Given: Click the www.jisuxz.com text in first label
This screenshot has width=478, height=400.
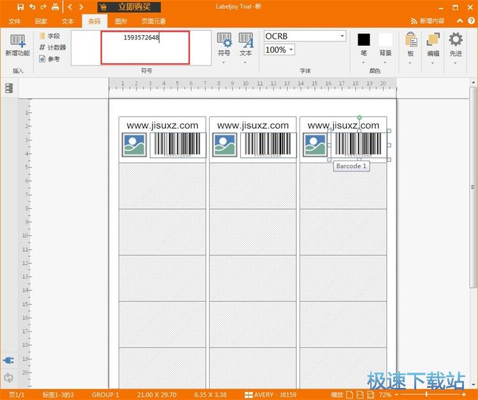Looking at the screenshot, I should pos(163,125).
